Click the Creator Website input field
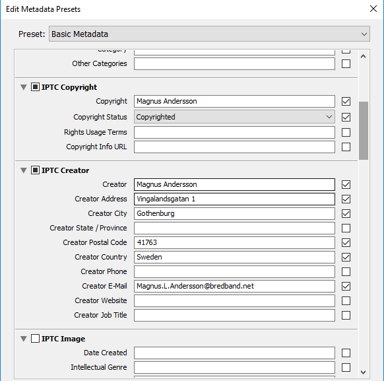The width and height of the screenshot is (384, 381). (234, 300)
